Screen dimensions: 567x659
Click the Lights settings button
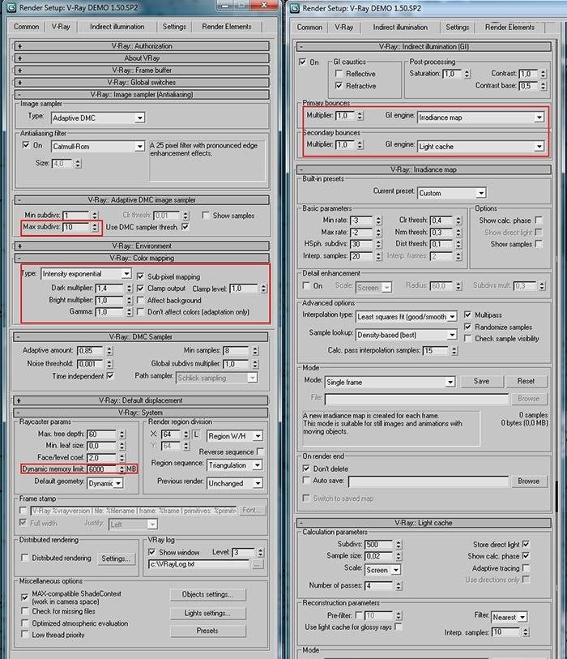tap(207, 613)
